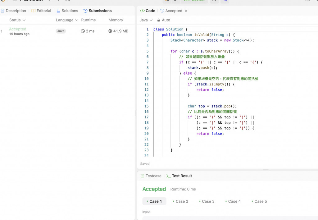Grab the vertical divider between the panels

click(x=136, y=113)
